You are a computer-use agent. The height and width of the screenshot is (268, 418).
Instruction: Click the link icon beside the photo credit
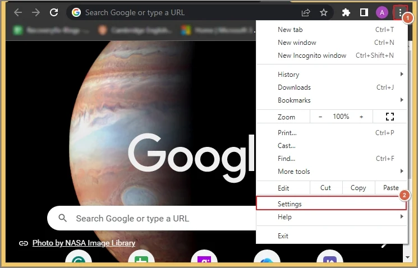point(24,243)
